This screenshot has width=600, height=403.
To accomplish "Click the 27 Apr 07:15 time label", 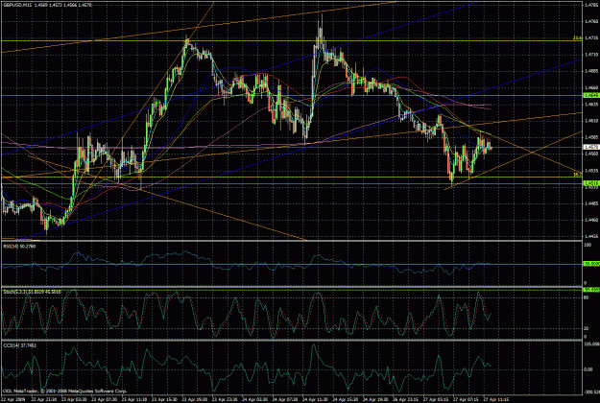I will pyautogui.click(x=466, y=398).
